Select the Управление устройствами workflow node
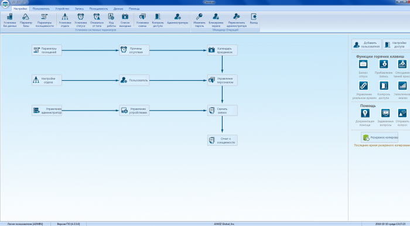Viewport: 410px width, 226px height. 134,111
